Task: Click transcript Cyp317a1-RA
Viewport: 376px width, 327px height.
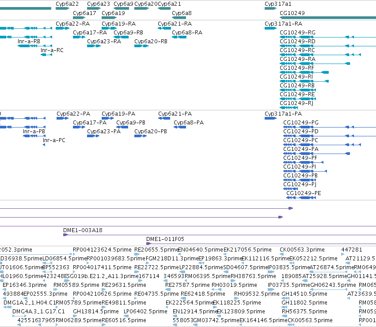Action: [x=270, y=28]
